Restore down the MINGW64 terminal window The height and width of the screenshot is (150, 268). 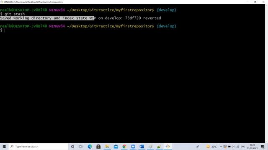click(x=255, y=2)
